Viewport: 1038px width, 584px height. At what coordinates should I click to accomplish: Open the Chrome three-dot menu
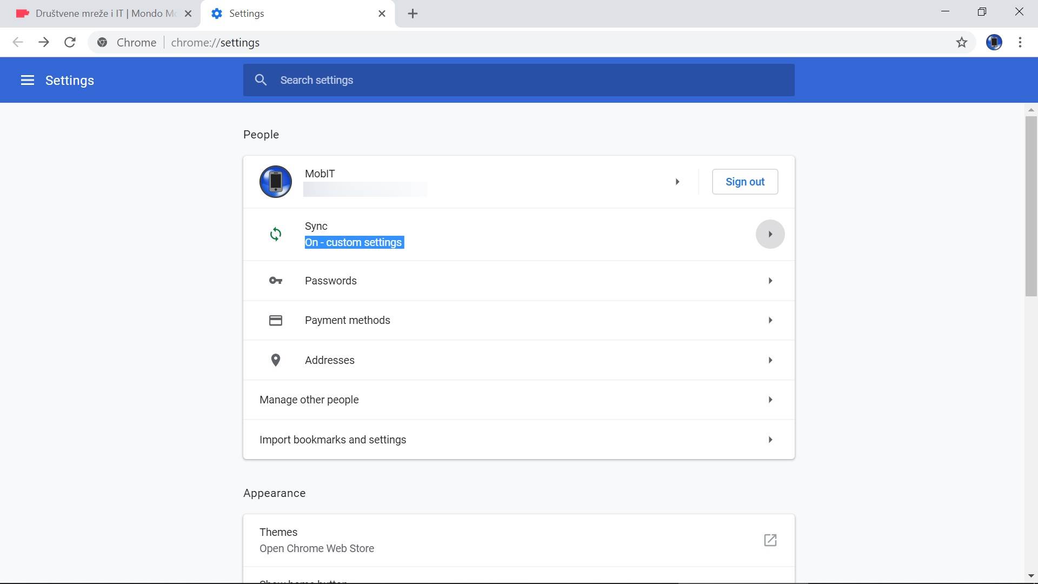pyautogui.click(x=1020, y=42)
